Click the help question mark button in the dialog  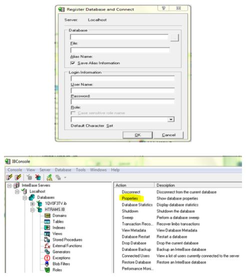163,8
